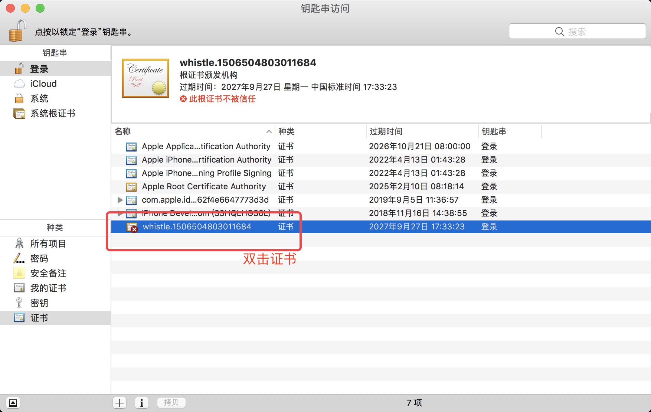Click untrusted whistle certificate icon in list
Image resolution: width=651 pixels, height=412 pixels.
point(132,227)
